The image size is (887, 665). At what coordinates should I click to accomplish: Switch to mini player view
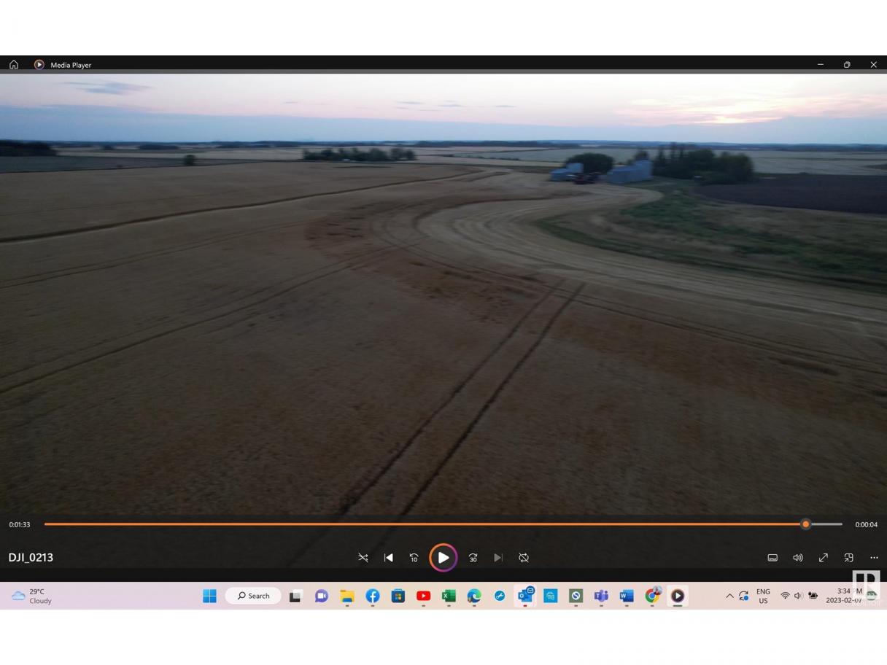[x=849, y=558]
